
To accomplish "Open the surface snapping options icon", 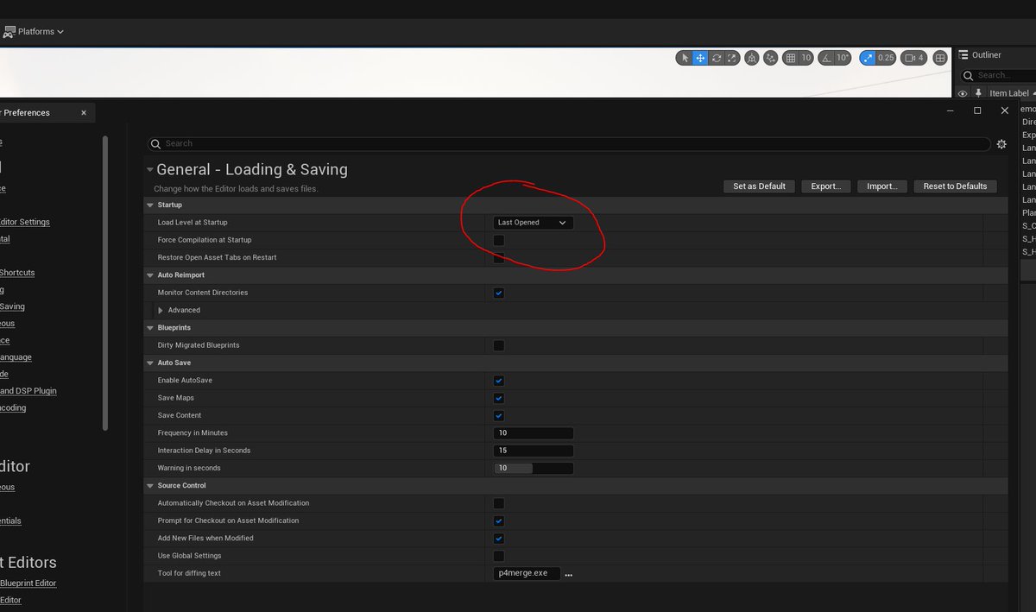I will 772,58.
